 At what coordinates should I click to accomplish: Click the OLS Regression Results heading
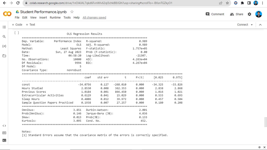point(85,34)
